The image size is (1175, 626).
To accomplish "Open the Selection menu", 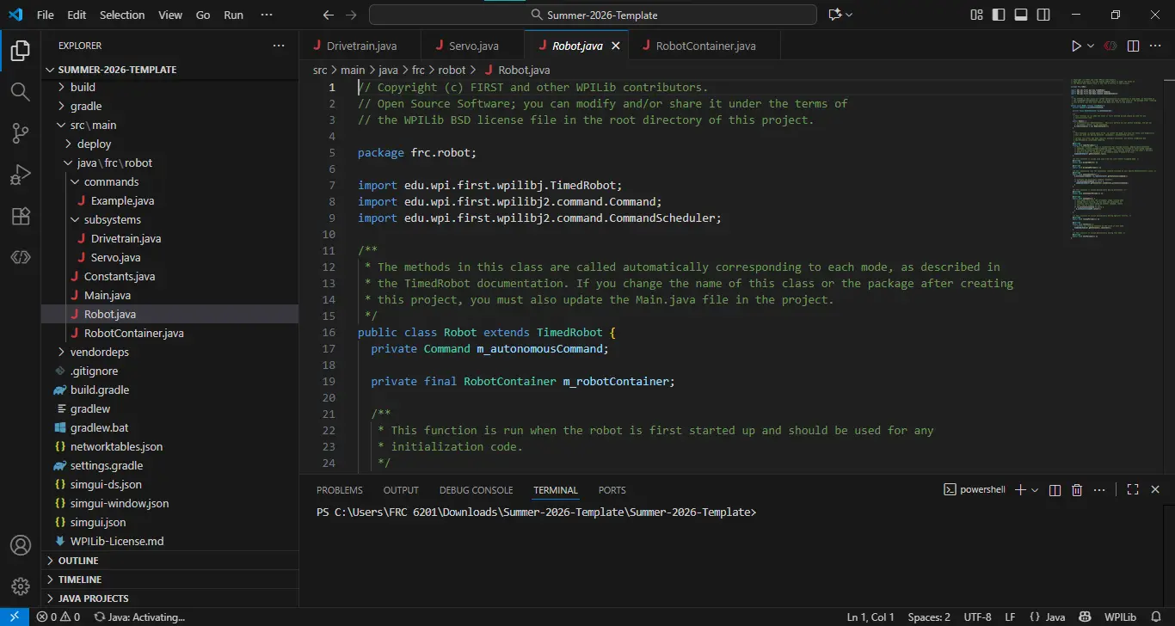I will point(122,15).
